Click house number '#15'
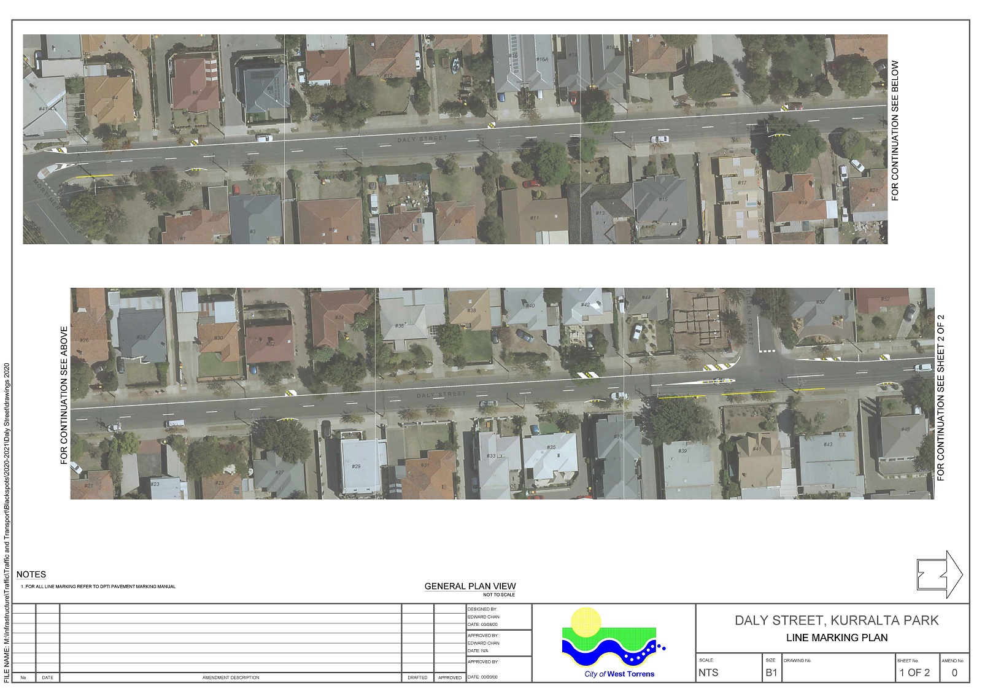This screenshot has width=982, height=694. pyautogui.click(x=663, y=199)
